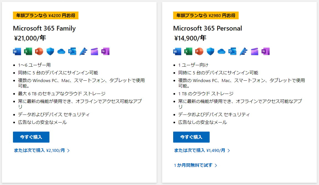Click the Editor pen icon in Family plan
This screenshot has width=319, height=185.
pyautogui.click(x=83, y=51)
